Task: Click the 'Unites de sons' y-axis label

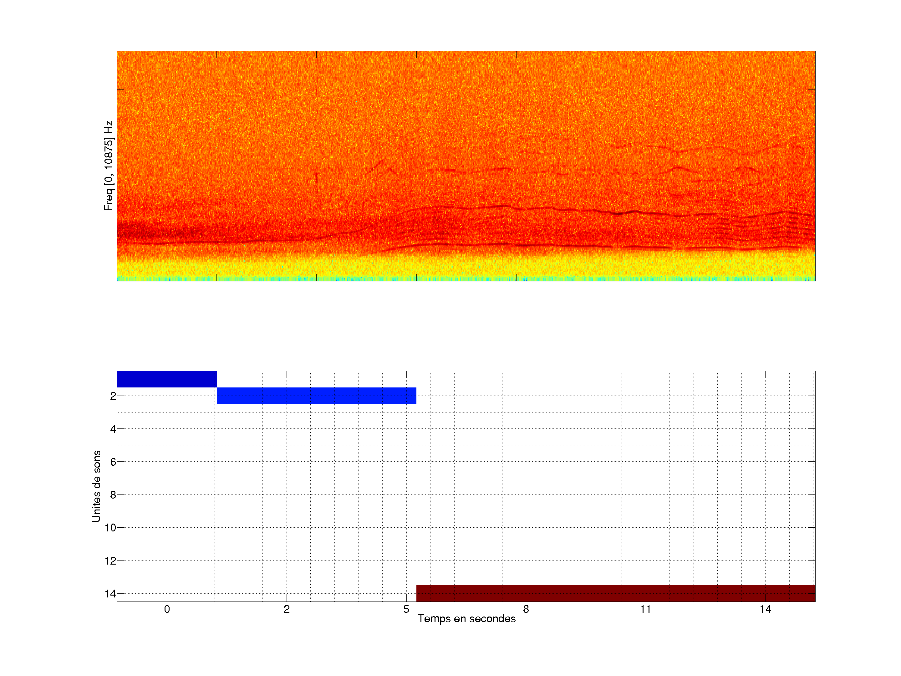Action: (x=96, y=486)
